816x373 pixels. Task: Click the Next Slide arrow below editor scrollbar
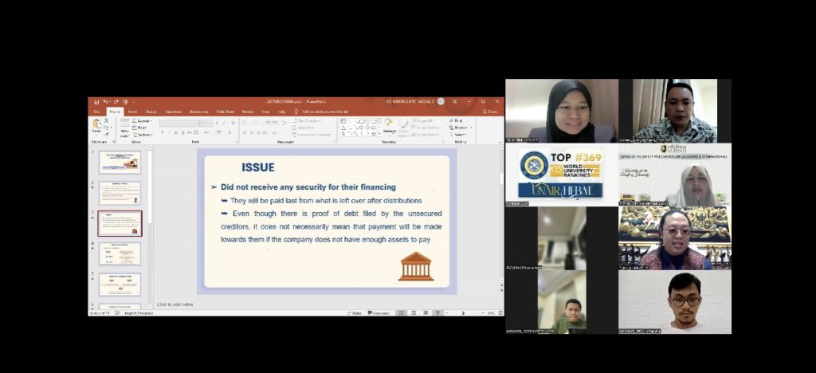coord(501,289)
